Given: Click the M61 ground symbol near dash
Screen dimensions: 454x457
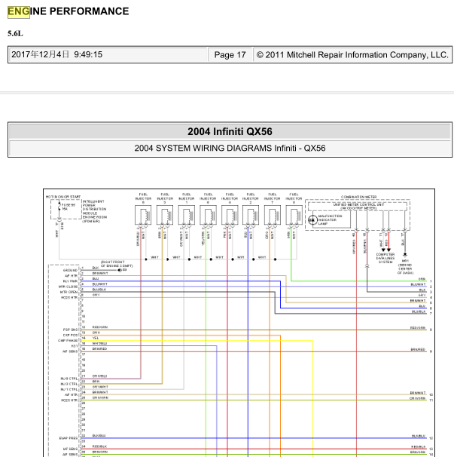Looking at the screenshot, I should click(405, 255).
